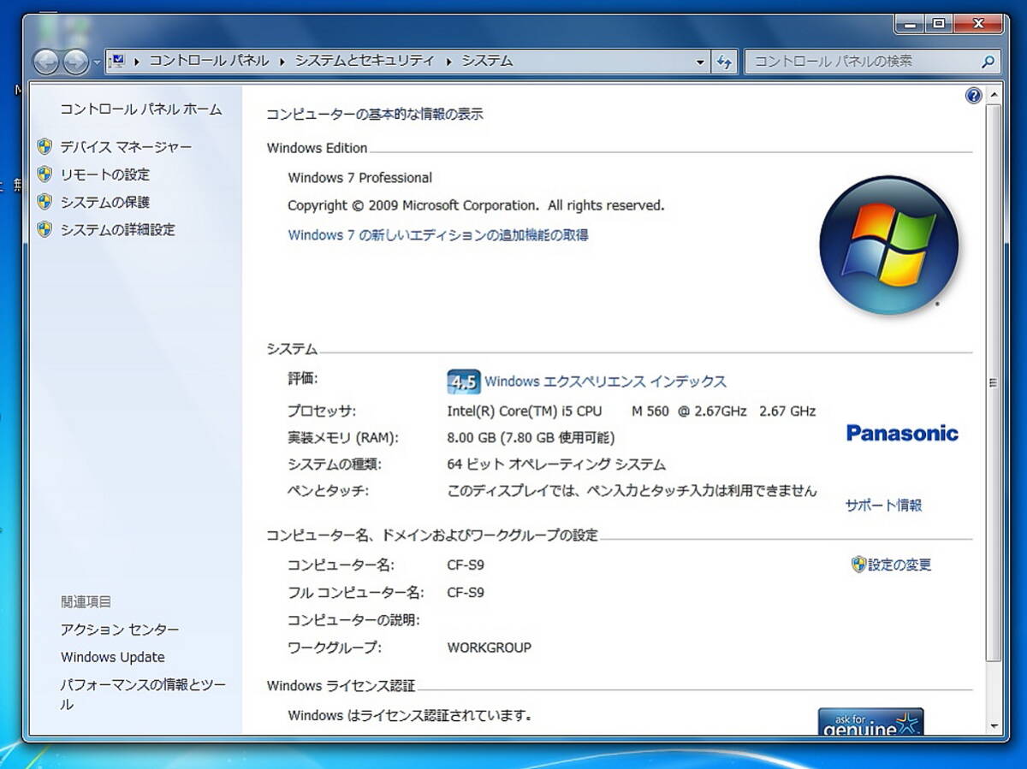Image resolution: width=1027 pixels, height=769 pixels.
Task: Click 設定の変更 link
Action: [899, 565]
